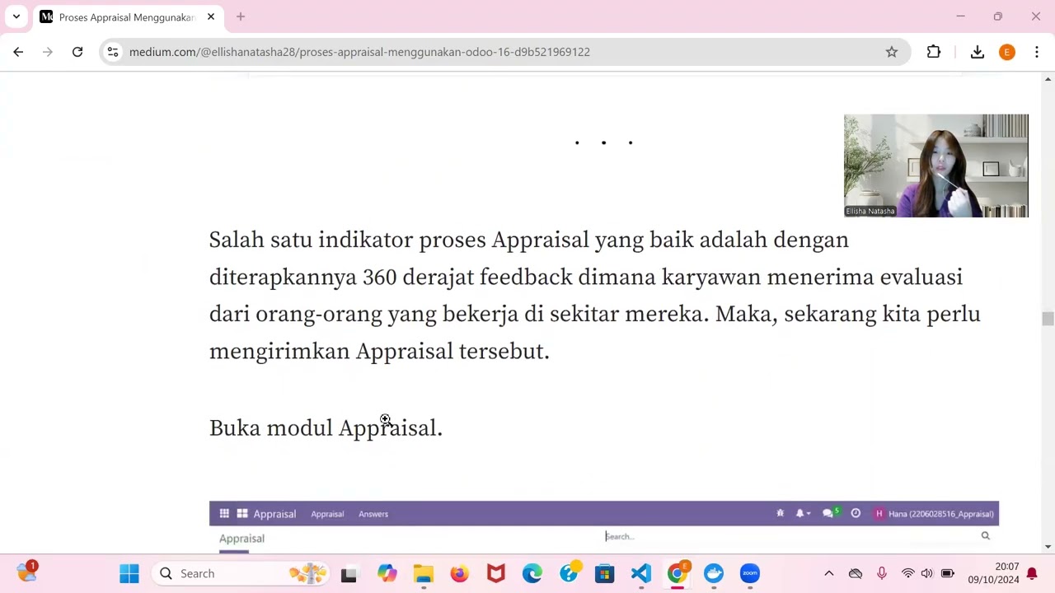Image resolution: width=1055 pixels, height=593 pixels.
Task: Open the weather widget on taskbar
Action: (26, 572)
